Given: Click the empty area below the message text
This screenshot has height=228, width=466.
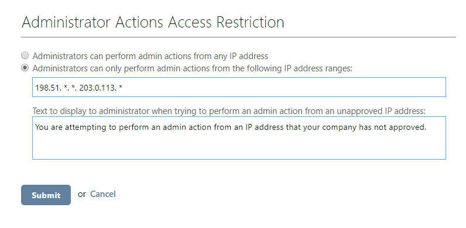Looking at the screenshot, I should click(x=239, y=146).
